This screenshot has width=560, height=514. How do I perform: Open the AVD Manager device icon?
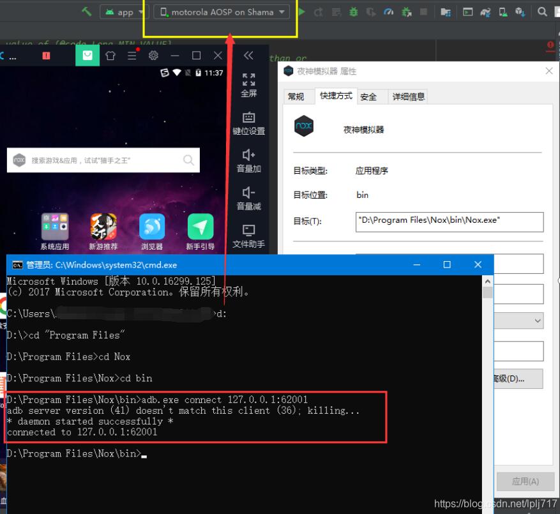point(503,13)
